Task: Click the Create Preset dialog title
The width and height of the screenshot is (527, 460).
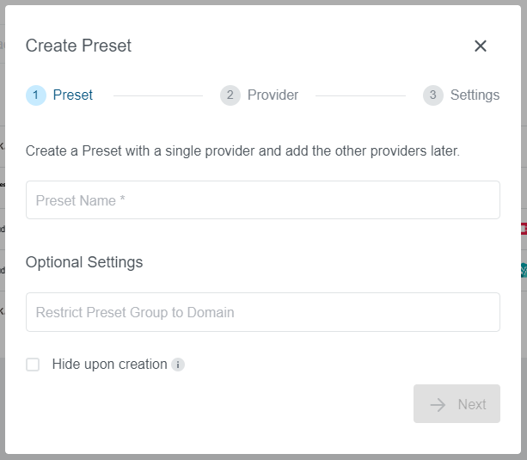Action: pyautogui.click(x=78, y=46)
